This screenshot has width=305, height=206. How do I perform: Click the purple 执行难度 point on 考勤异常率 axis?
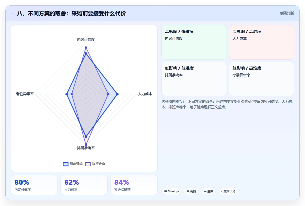(x=72, y=94)
